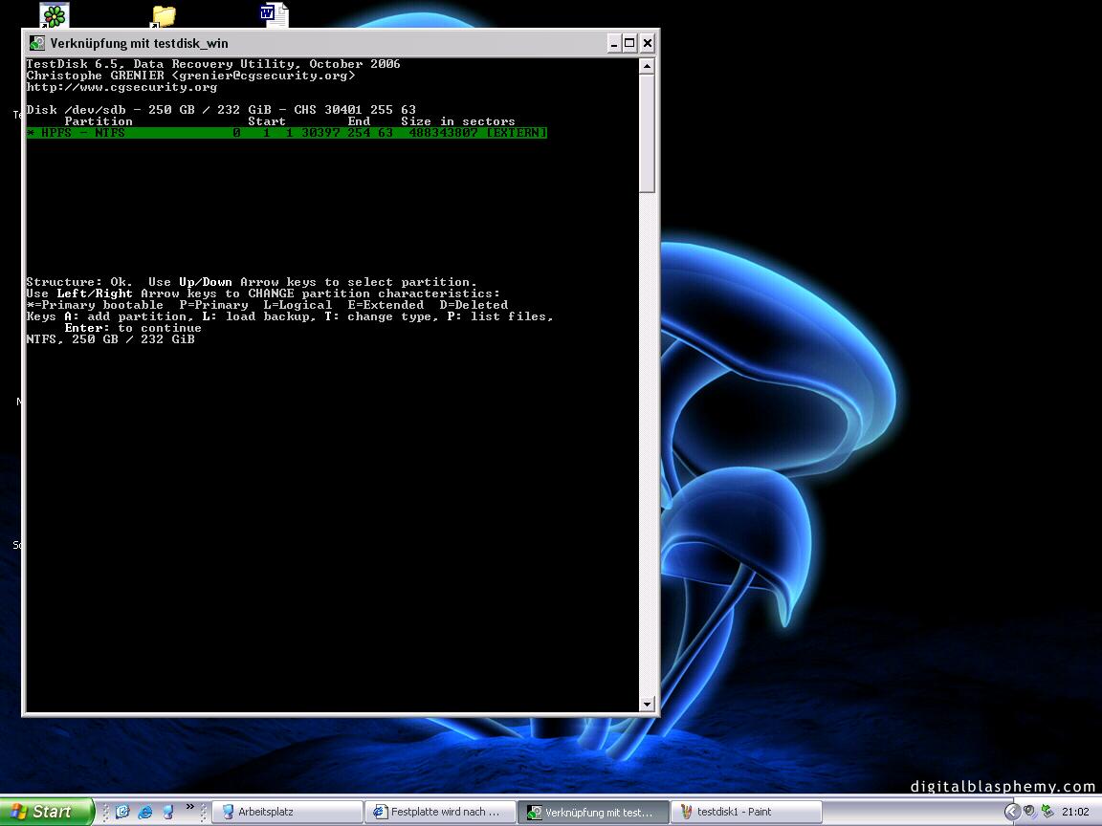Show hidden tray icons with round arrow
The height and width of the screenshot is (826, 1102).
(1011, 812)
